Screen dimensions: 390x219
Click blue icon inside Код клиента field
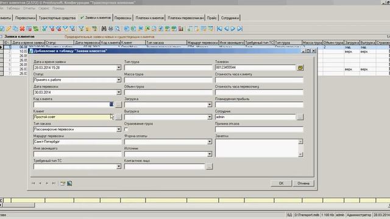(112, 105)
